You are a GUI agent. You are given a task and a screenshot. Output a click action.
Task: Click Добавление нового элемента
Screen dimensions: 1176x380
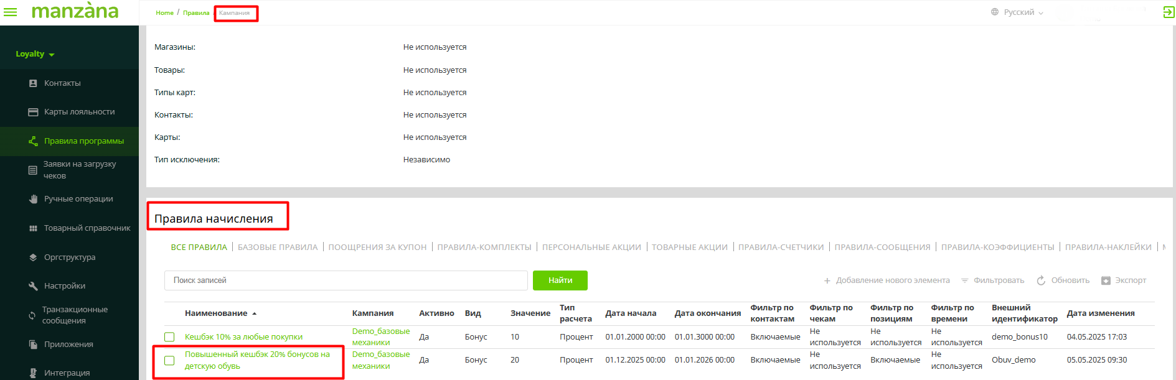tap(887, 280)
